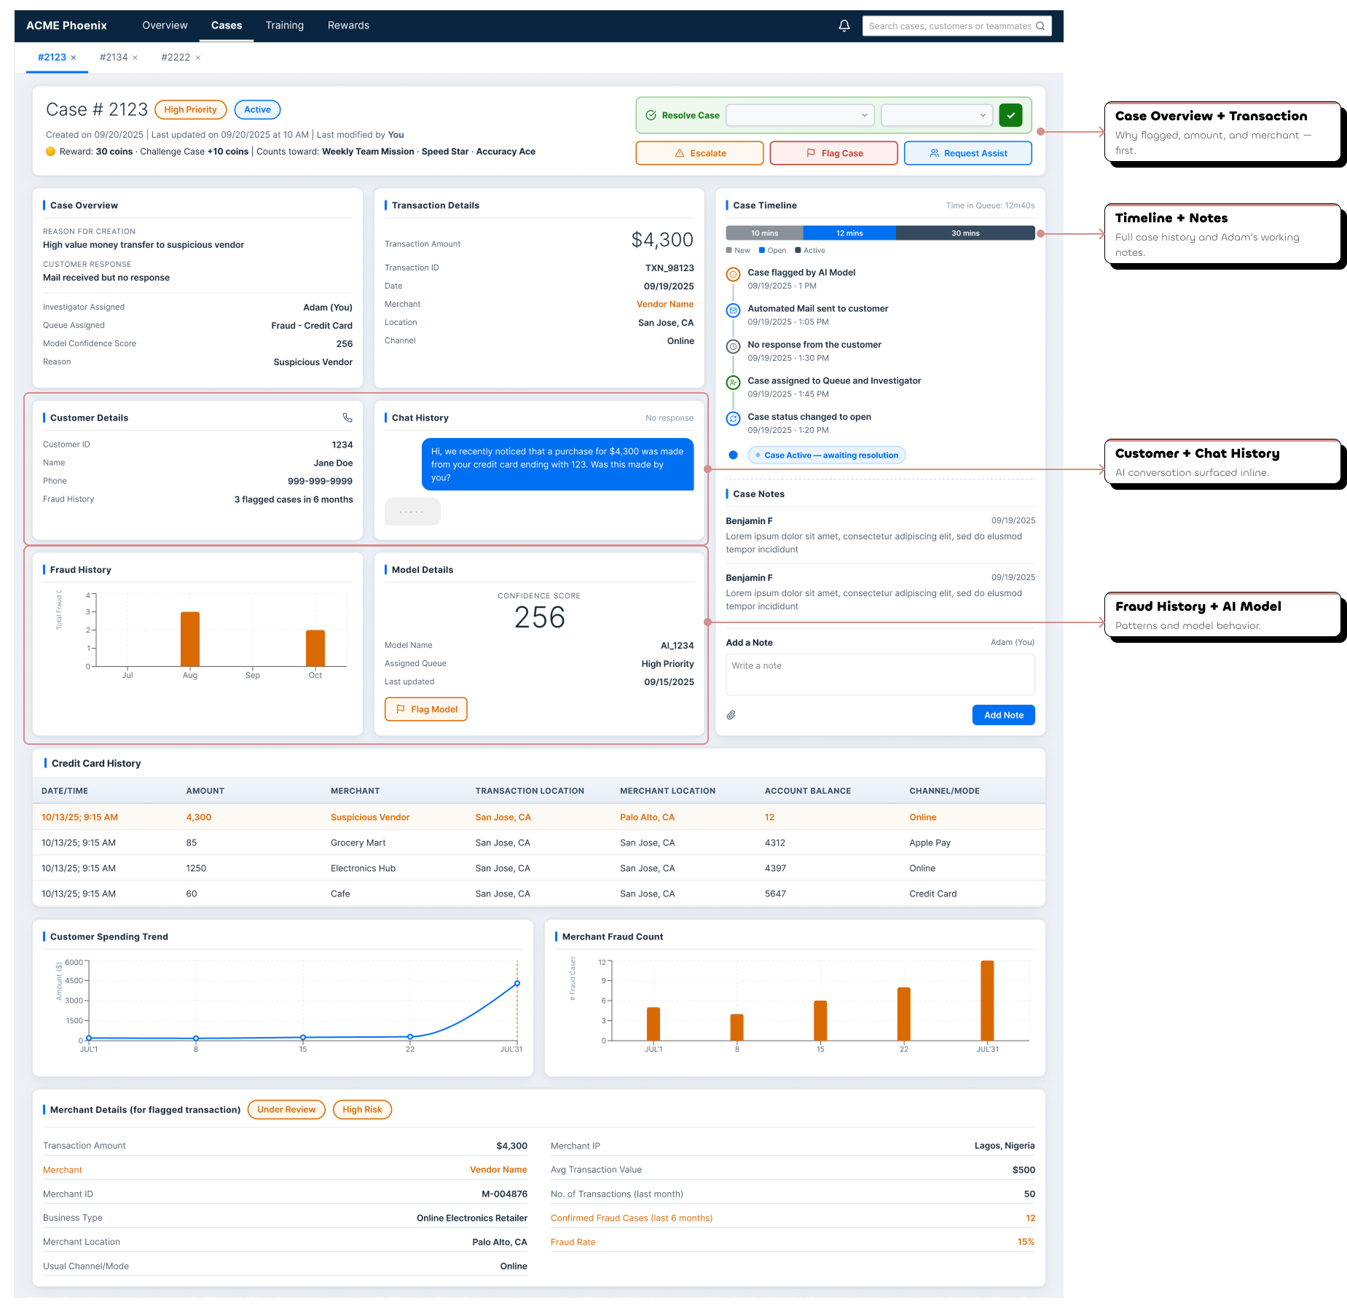
Task: Click the High Priority badge
Action: coord(191,110)
